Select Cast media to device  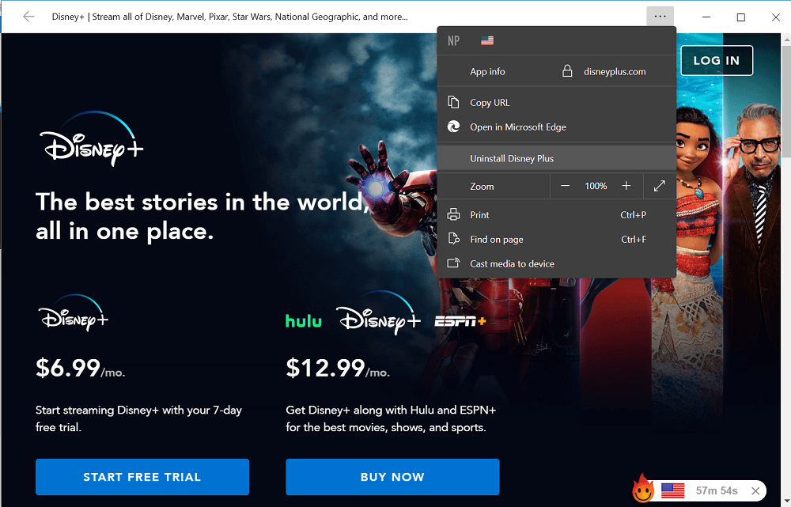[x=556, y=263]
